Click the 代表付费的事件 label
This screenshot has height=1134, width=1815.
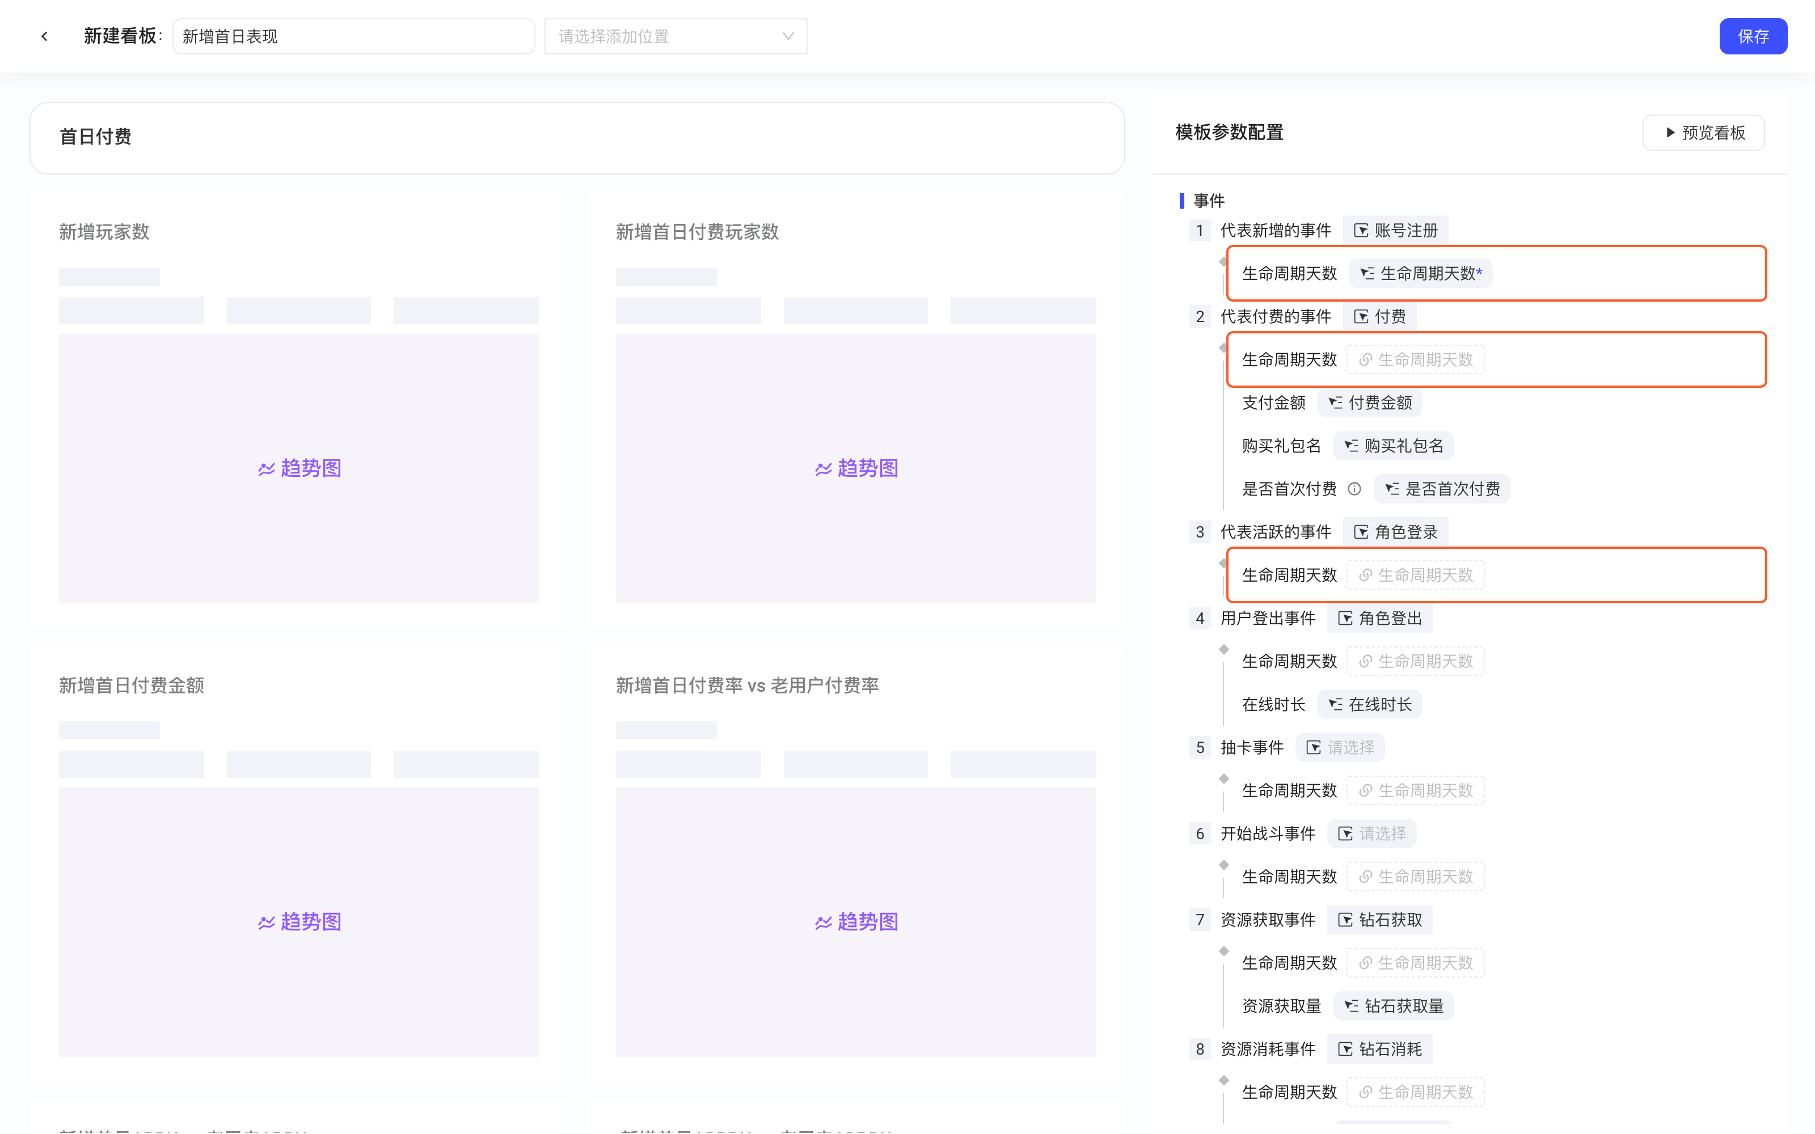1275,316
